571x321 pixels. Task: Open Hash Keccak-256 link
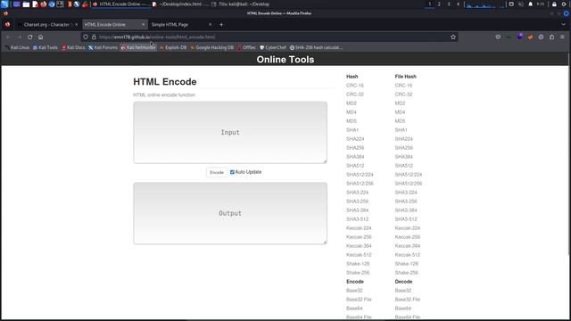pyautogui.click(x=359, y=237)
